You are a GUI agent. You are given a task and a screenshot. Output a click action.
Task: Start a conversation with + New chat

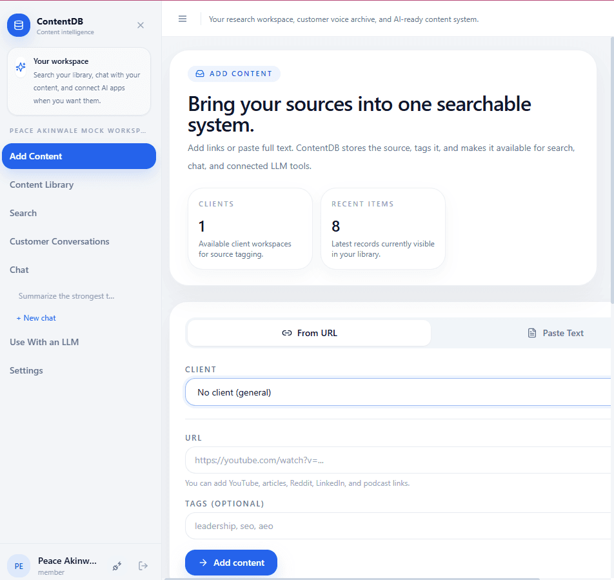[36, 317]
